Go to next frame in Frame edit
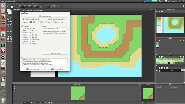Image resolution: width=185 pixels, height=104 pixels. [x=34, y=103]
